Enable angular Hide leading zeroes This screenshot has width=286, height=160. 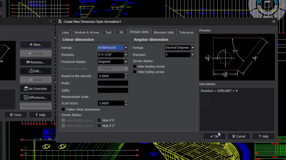pos(135,67)
